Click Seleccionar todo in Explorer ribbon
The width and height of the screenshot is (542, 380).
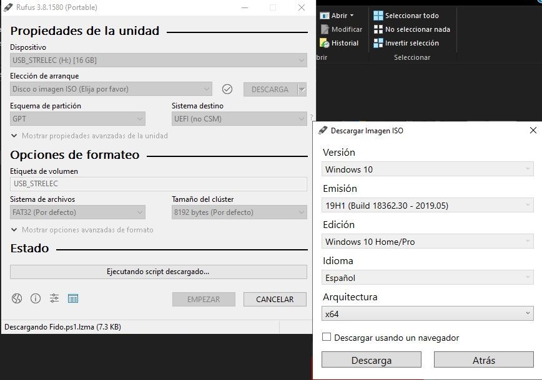(x=411, y=16)
